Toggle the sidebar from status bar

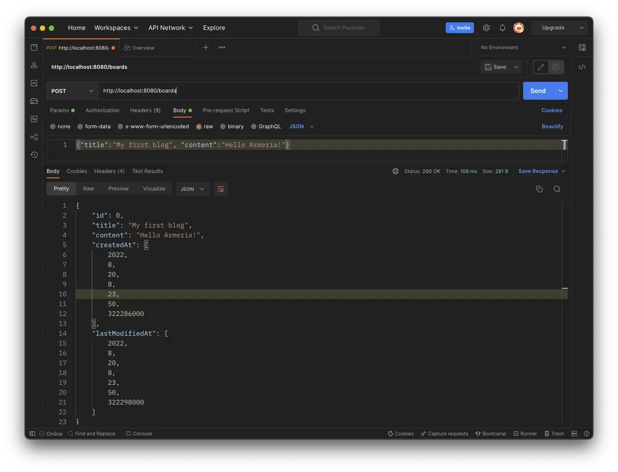pos(32,434)
